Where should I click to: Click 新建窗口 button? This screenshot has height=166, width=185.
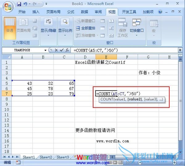(x=85, y=21)
